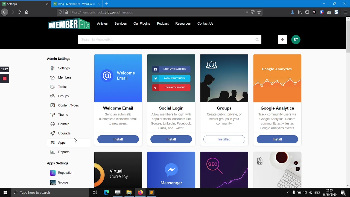Open Firefox downloads arrow
350x197 pixels.
pyautogui.click(x=293, y=12)
